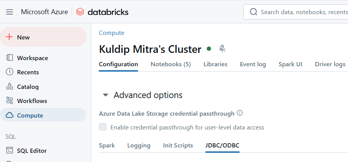Open the Libraries tab
This screenshot has width=348, height=162.
pos(215,64)
